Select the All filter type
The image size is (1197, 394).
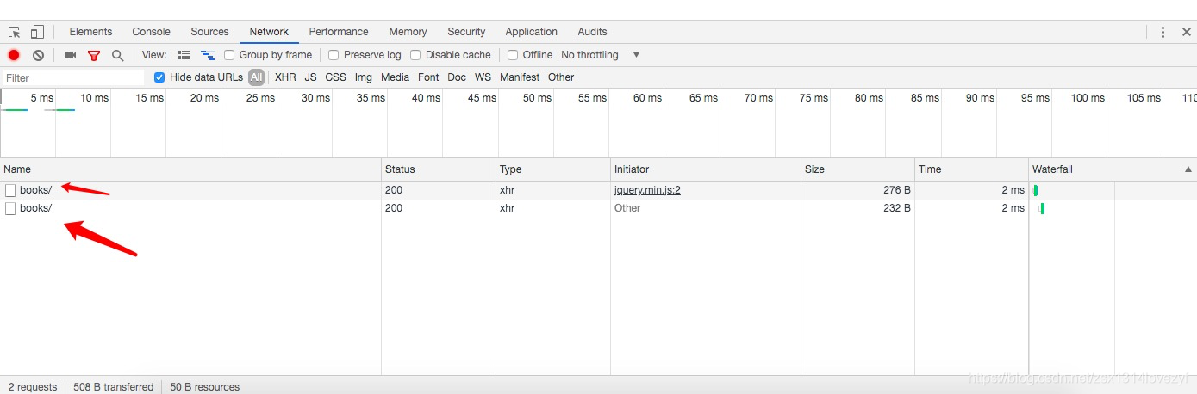click(x=256, y=77)
